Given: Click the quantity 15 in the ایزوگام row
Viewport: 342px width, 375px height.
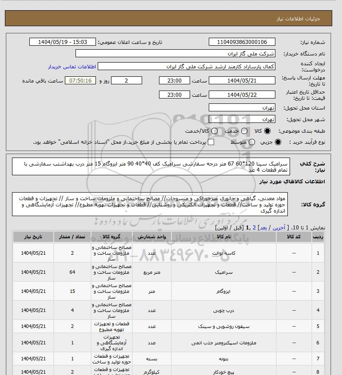Looking at the screenshot, I should pyautogui.click(x=72, y=291).
